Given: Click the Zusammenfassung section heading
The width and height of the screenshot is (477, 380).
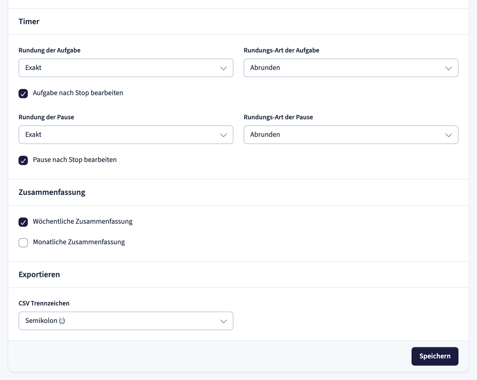Looking at the screenshot, I should pos(52,192).
